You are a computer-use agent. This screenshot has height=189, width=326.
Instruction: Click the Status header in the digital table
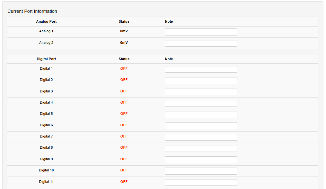124,59
